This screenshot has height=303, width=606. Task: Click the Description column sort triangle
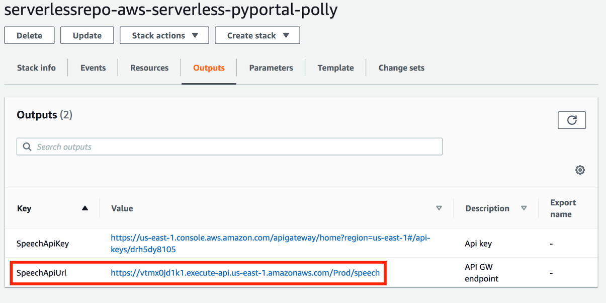[x=524, y=208]
